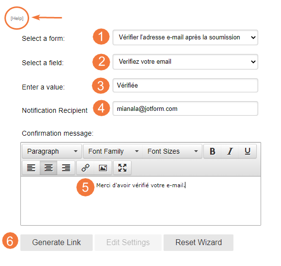Toggle italic text formatting
281x266 pixels.
tap(230, 151)
